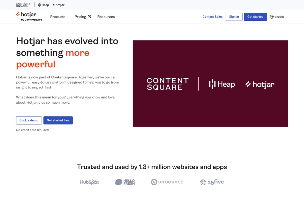Viewport: 304px width, 198px height.
Task: Click the 'What does this mean for you?' text
Action: (41, 97)
